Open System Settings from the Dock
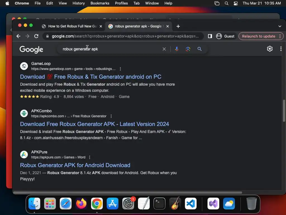 (x=128, y=204)
